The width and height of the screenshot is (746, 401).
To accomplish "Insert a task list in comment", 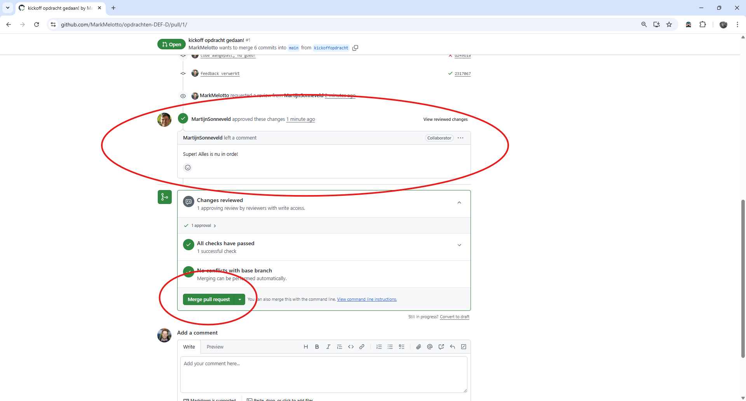I will 402,347.
